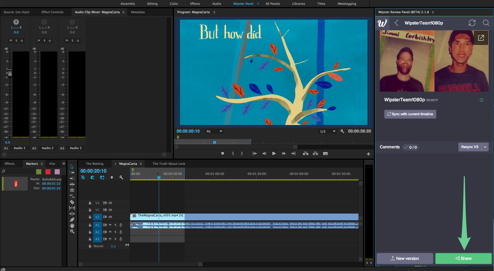The width and height of the screenshot is (494, 271).
Task: Select the Zoom tool magnifier
Action: 72,232
